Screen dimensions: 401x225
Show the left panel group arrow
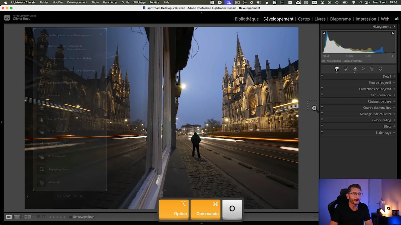coord(1,123)
